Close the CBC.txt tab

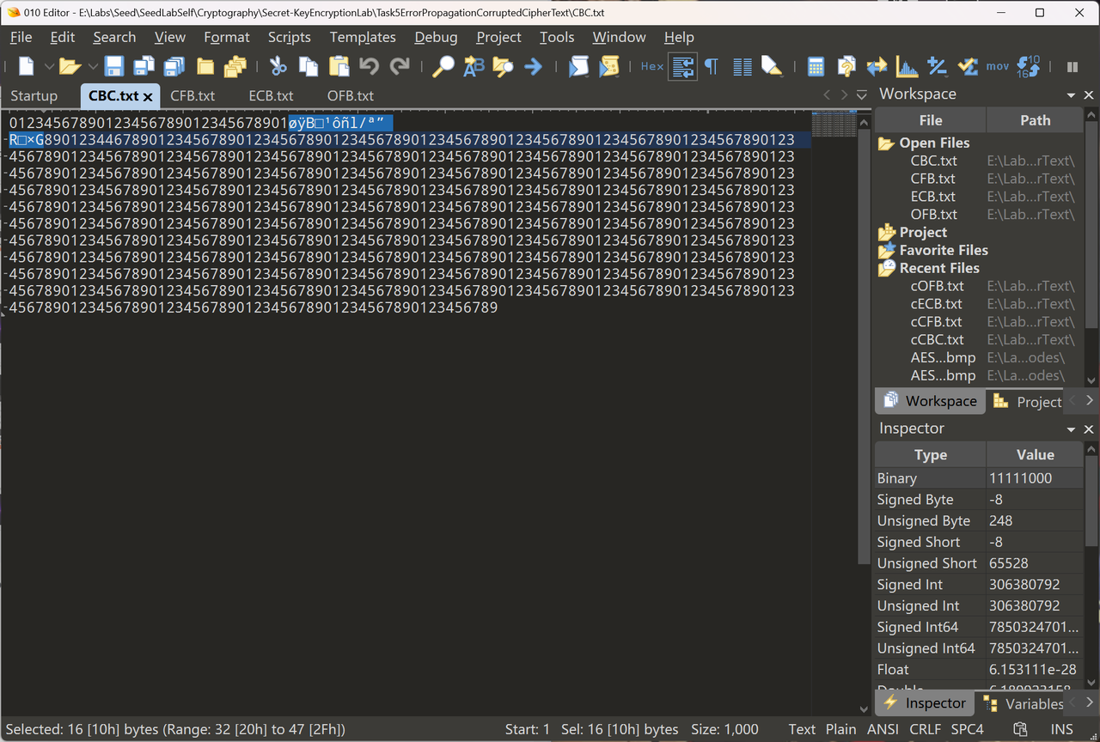pos(148,97)
